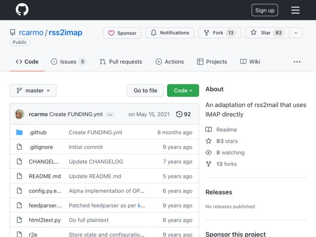Viewport: 316px width, 237px height.
Task: Click the .gitignore file icon
Action: (19, 147)
